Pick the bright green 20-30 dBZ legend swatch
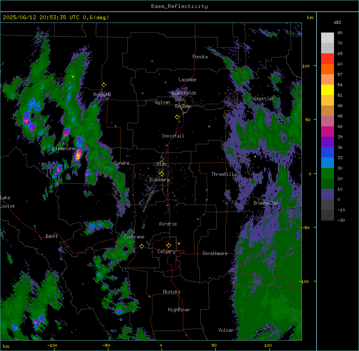 (327, 173)
